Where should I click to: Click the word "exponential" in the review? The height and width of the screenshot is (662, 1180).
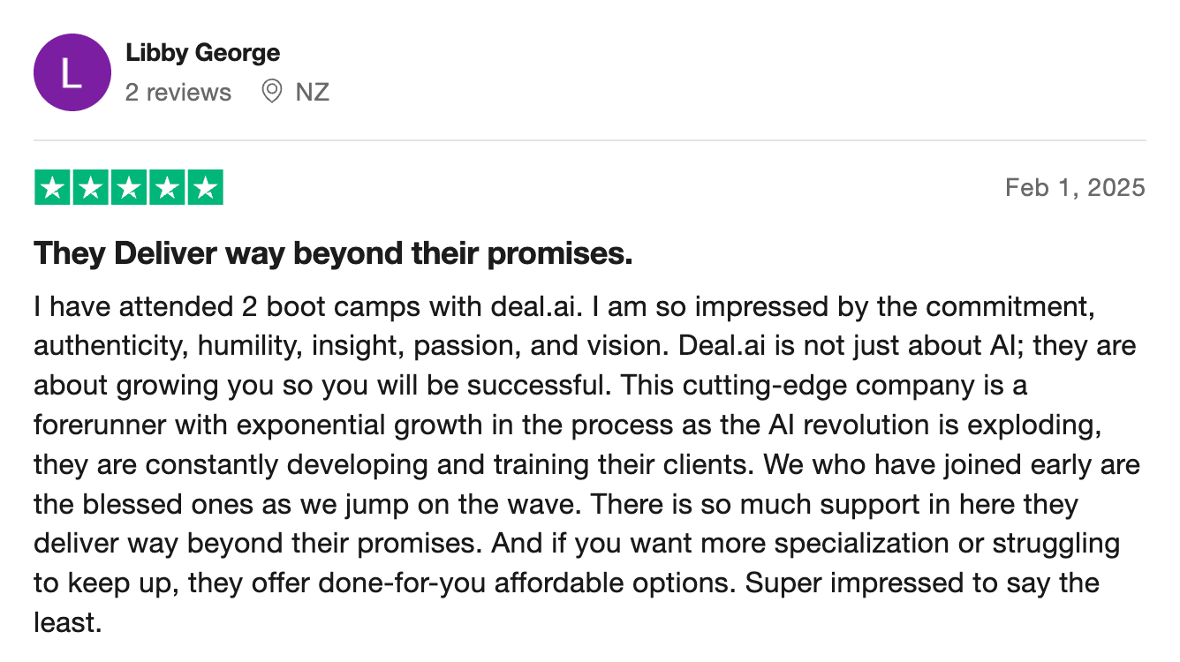[287, 425]
